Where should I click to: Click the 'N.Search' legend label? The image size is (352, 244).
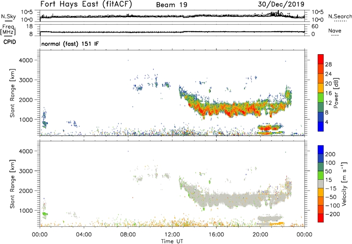340,16
